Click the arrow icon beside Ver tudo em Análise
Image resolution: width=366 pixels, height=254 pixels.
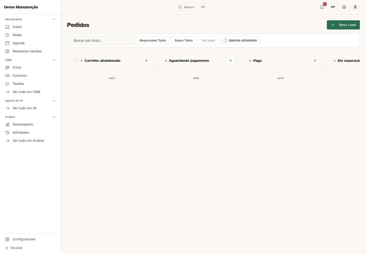pyautogui.click(x=7, y=141)
